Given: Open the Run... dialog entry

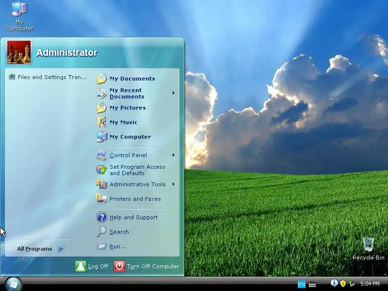Looking at the screenshot, I should click(x=118, y=246).
